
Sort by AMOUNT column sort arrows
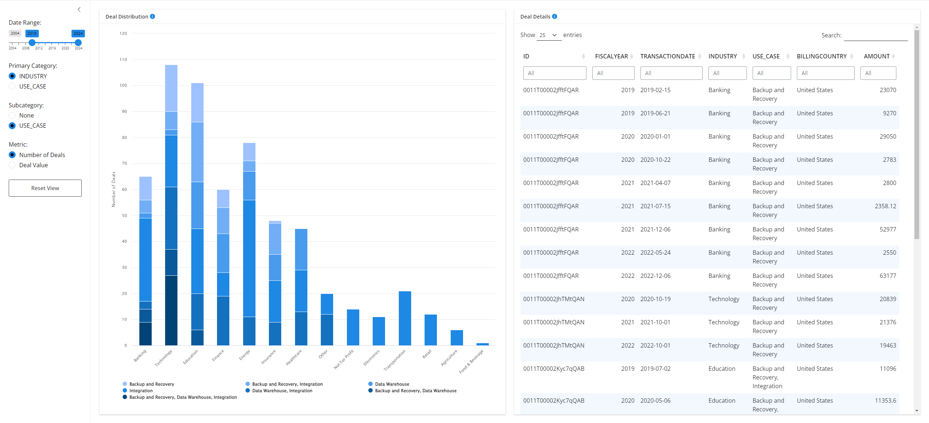click(x=893, y=56)
